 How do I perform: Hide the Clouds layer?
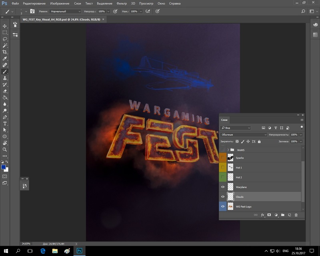(x=223, y=197)
